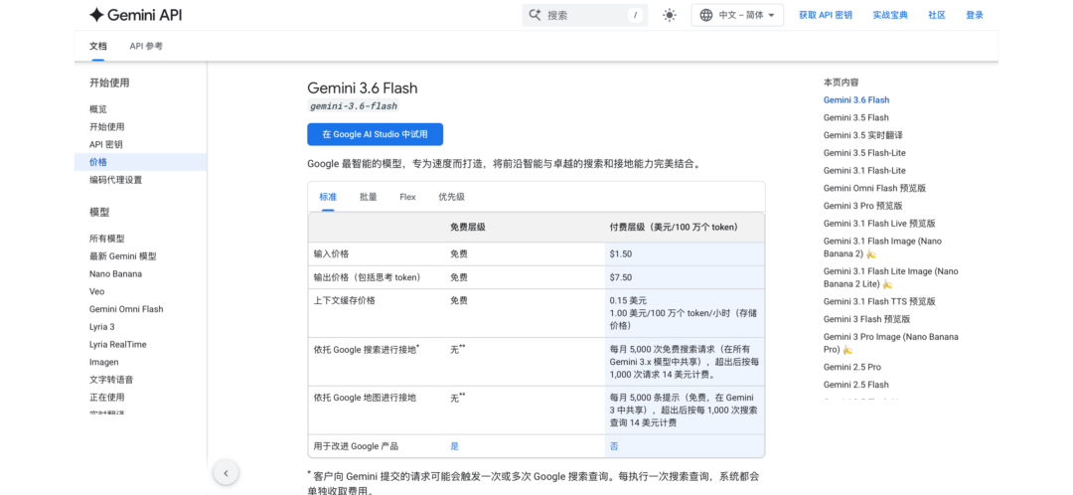The width and height of the screenshot is (1073, 495).
Task: Collapse the sidebar with the chevron button
Action: pos(226,472)
